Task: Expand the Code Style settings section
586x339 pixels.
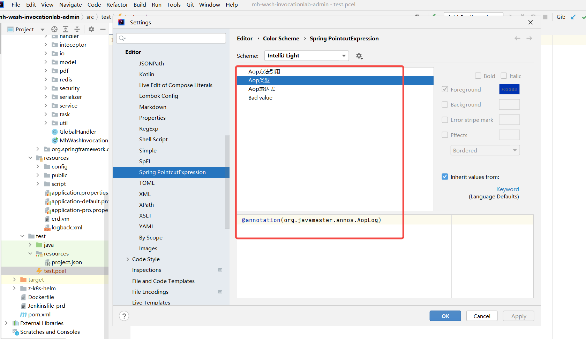Action: [x=128, y=259]
